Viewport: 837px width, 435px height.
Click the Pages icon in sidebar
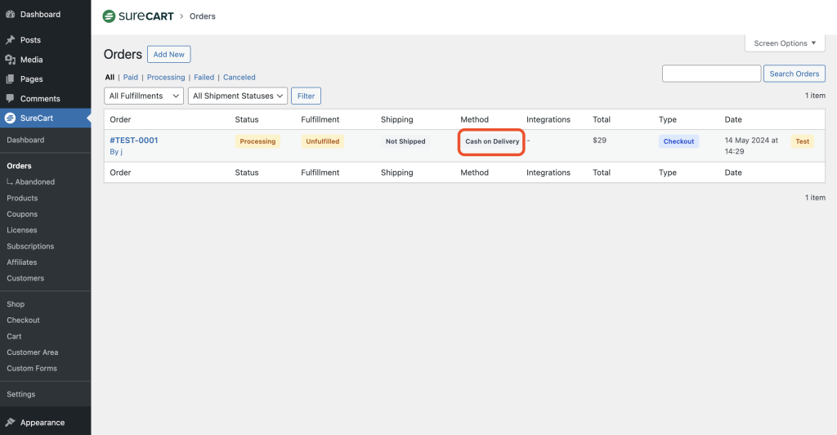point(10,79)
